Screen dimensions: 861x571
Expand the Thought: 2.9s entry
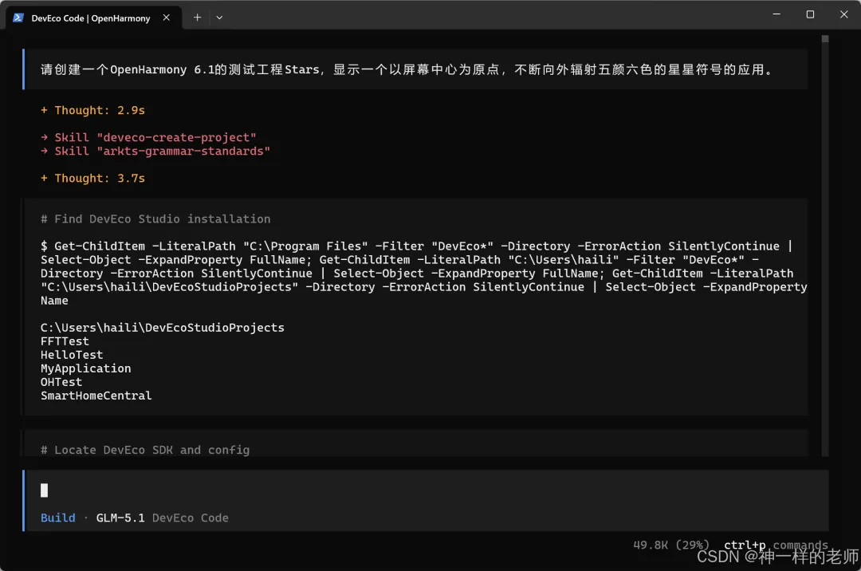point(92,110)
